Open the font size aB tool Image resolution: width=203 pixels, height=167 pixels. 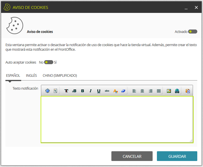pos(74,91)
